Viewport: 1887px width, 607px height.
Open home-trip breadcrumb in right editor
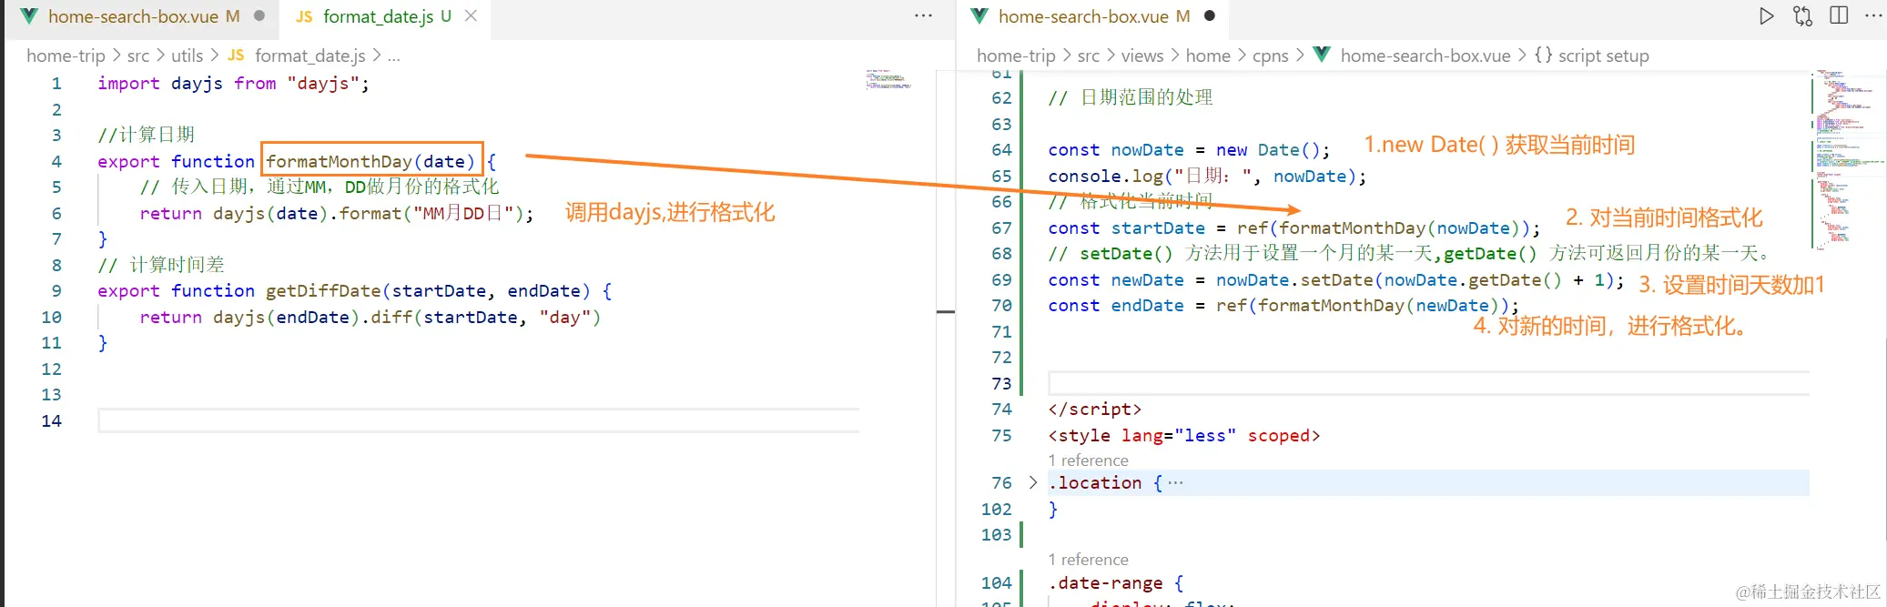pos(1016,56)
